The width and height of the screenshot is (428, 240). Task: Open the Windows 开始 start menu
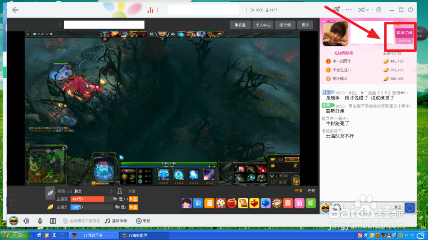(x=15, y=235)
